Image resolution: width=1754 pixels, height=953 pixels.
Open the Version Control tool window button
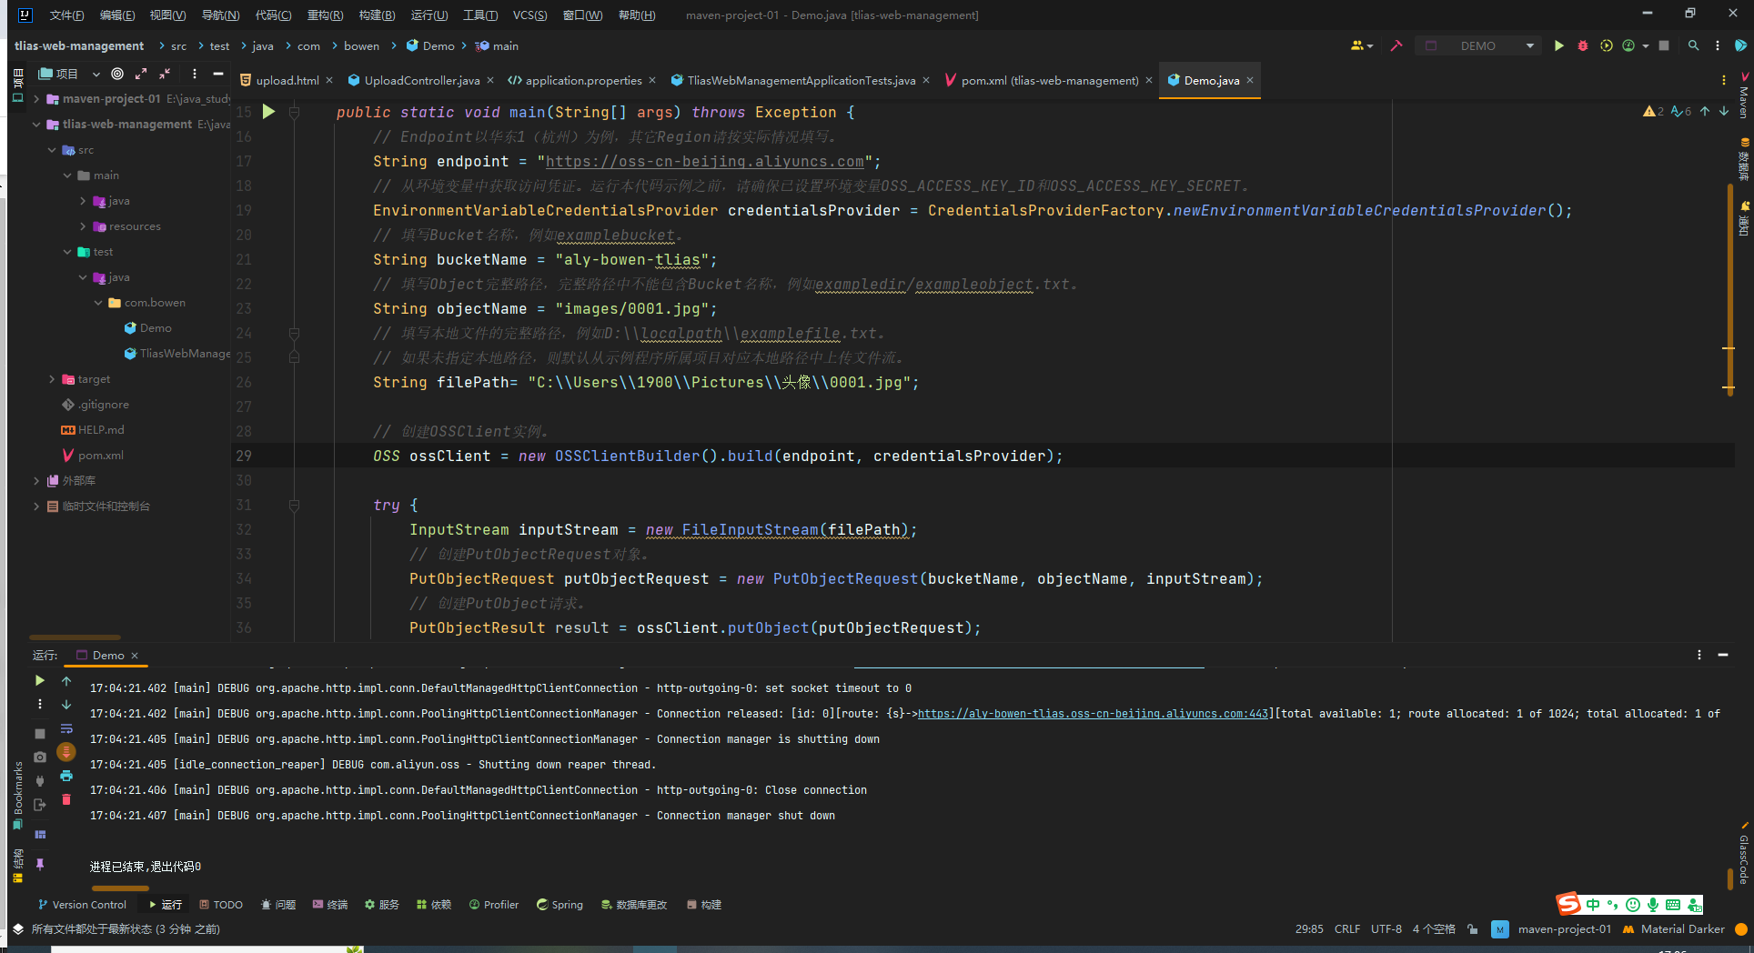coord(82,905)
